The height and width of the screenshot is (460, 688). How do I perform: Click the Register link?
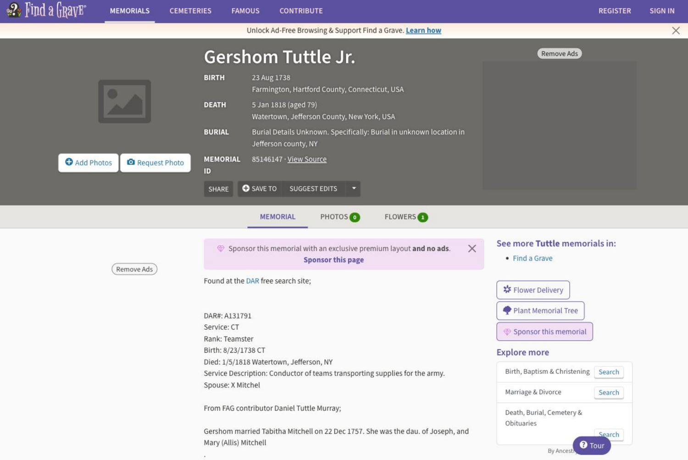tap(615, 11)
